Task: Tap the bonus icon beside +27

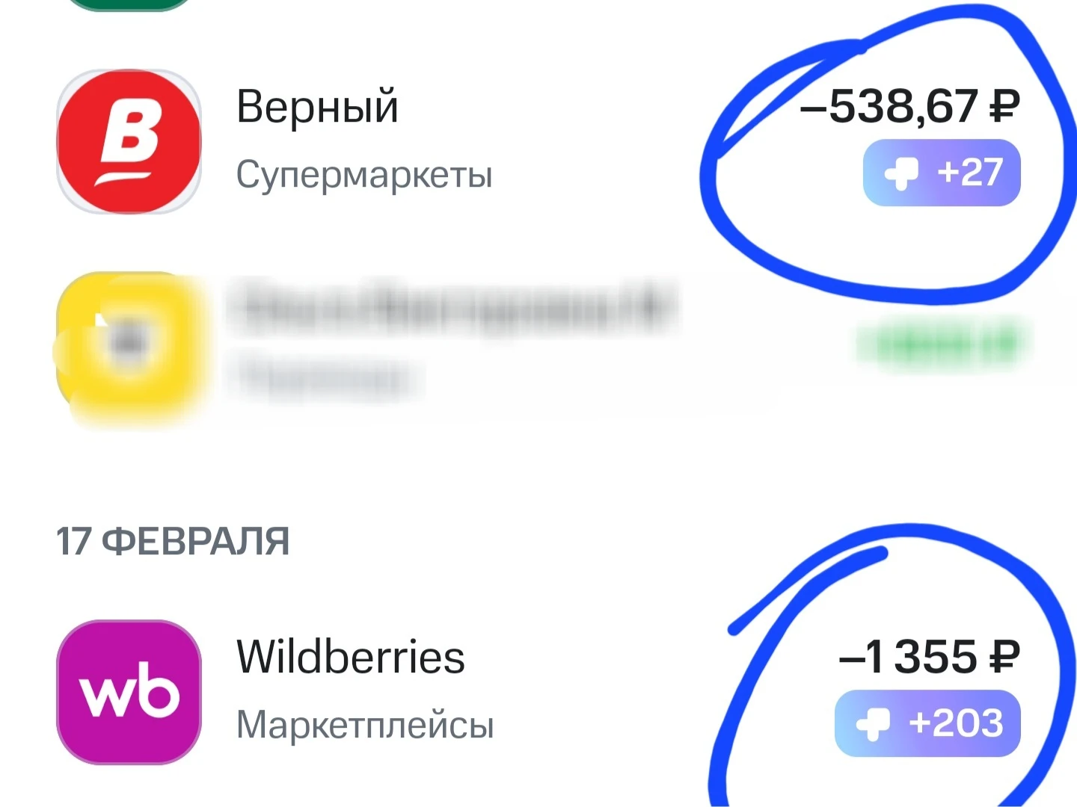Action: coord(901,173)
